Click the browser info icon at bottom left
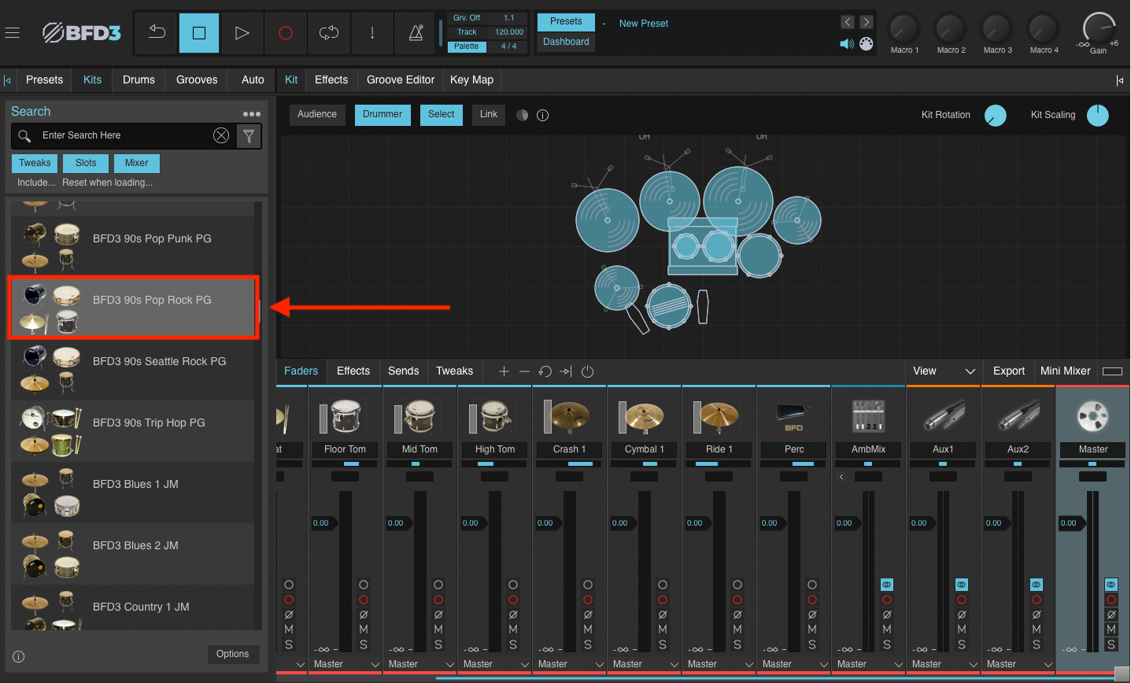 click(19, 656)
